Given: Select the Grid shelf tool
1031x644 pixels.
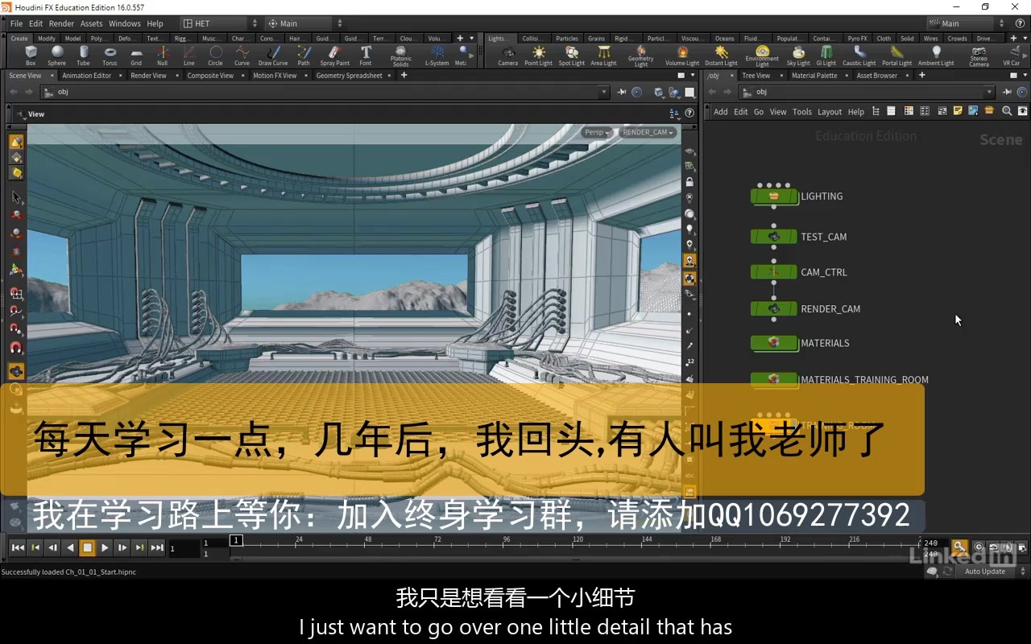Looking at the screenshot, I should point(136,56).
